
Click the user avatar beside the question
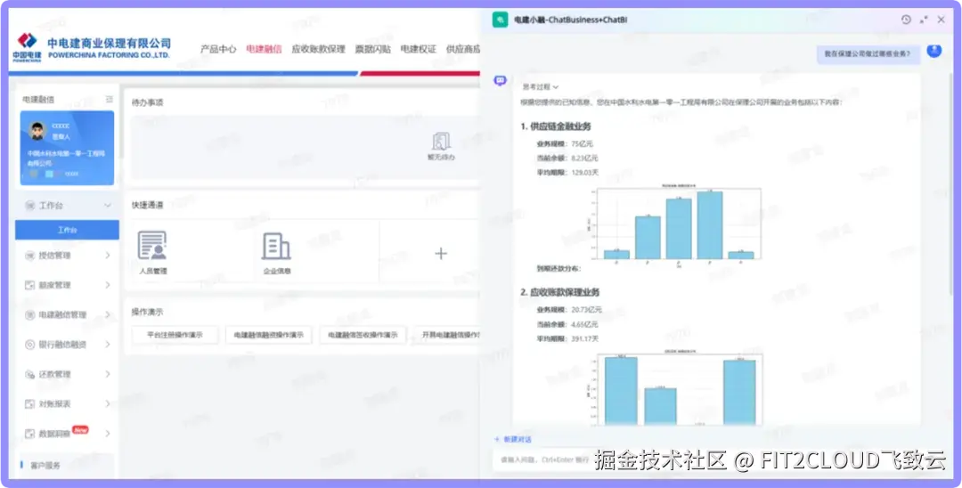pos(933,50)
